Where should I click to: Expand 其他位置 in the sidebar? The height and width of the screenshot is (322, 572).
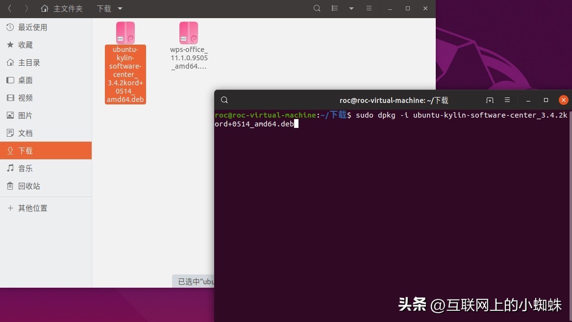(32, 208)
